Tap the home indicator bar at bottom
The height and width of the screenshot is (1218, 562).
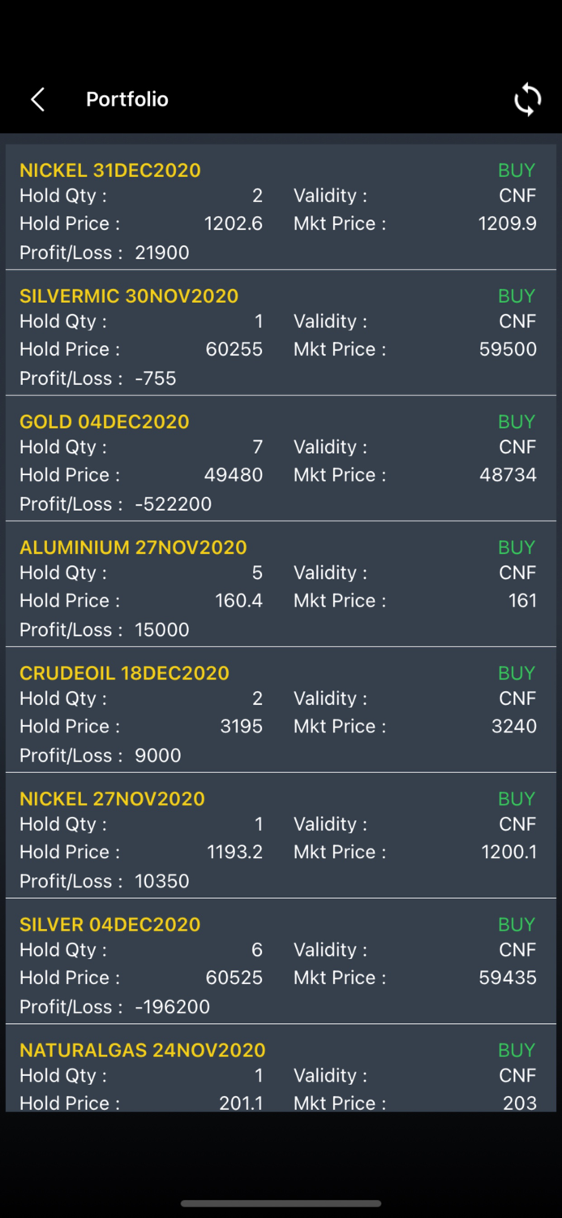pos(281,1204)
